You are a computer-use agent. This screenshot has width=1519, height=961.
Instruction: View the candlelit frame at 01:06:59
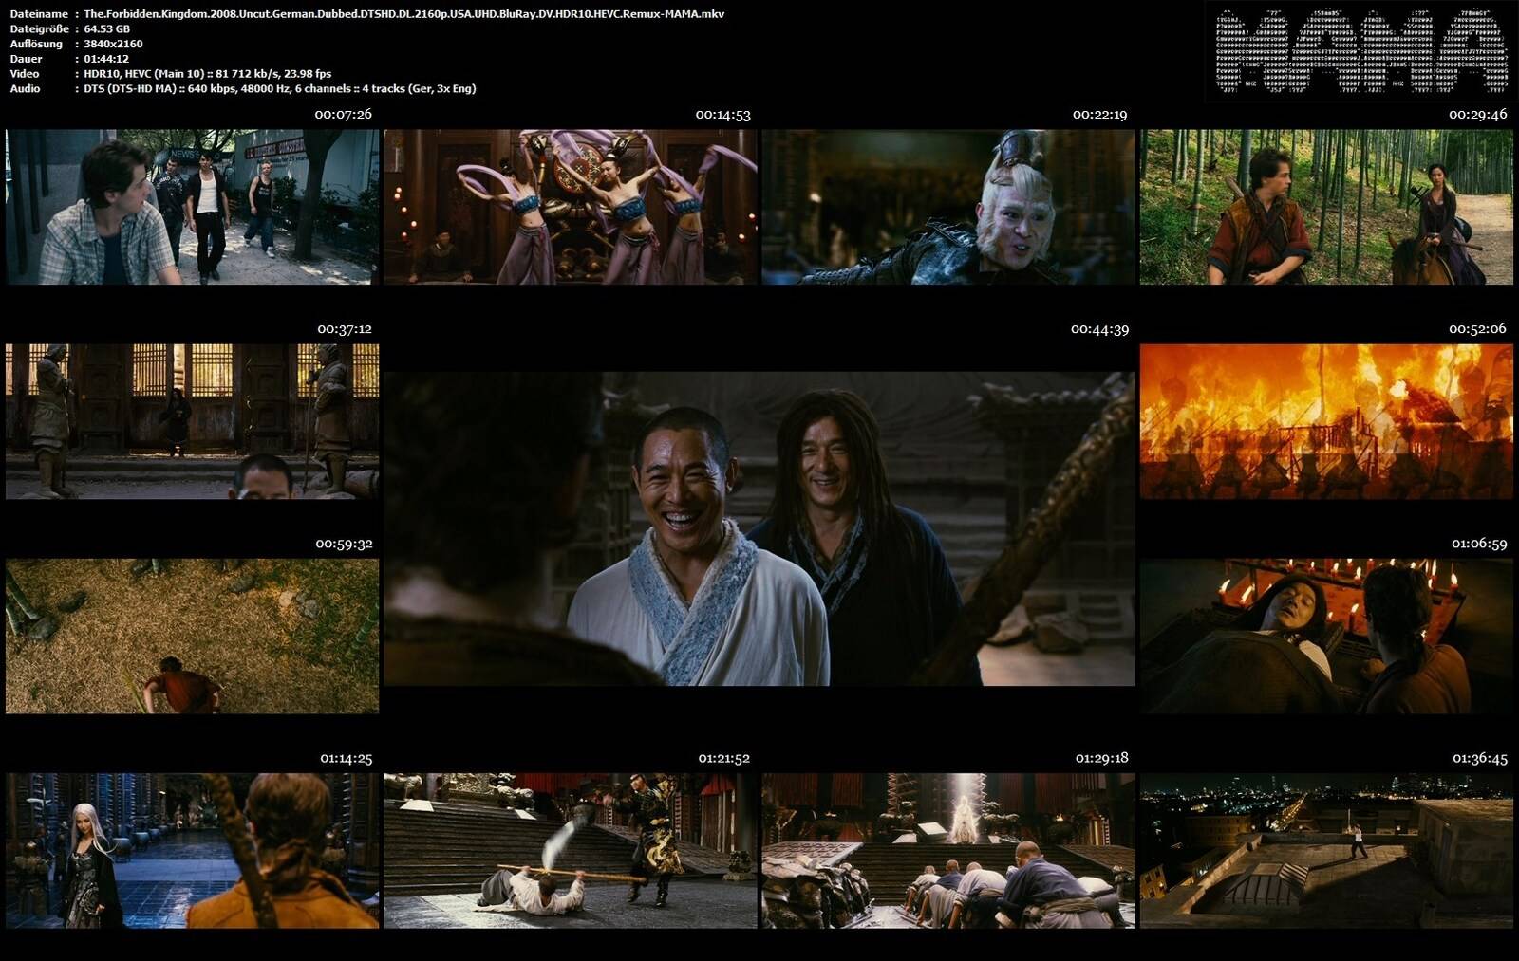pos(1326,636)
